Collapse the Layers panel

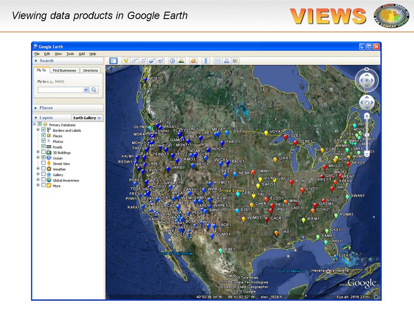point(36,118)
